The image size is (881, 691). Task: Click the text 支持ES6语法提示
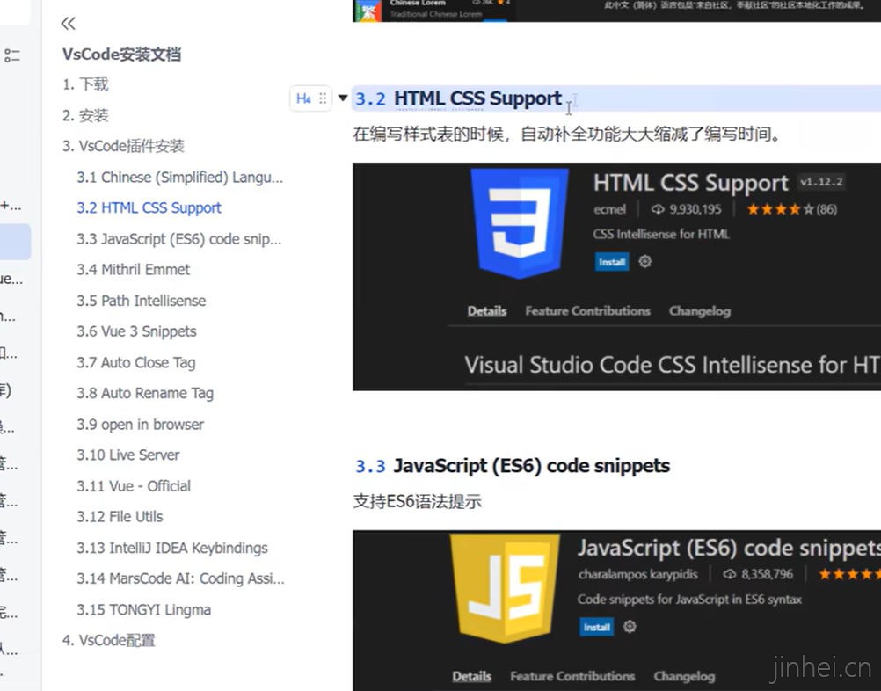(x=418, y=501)
